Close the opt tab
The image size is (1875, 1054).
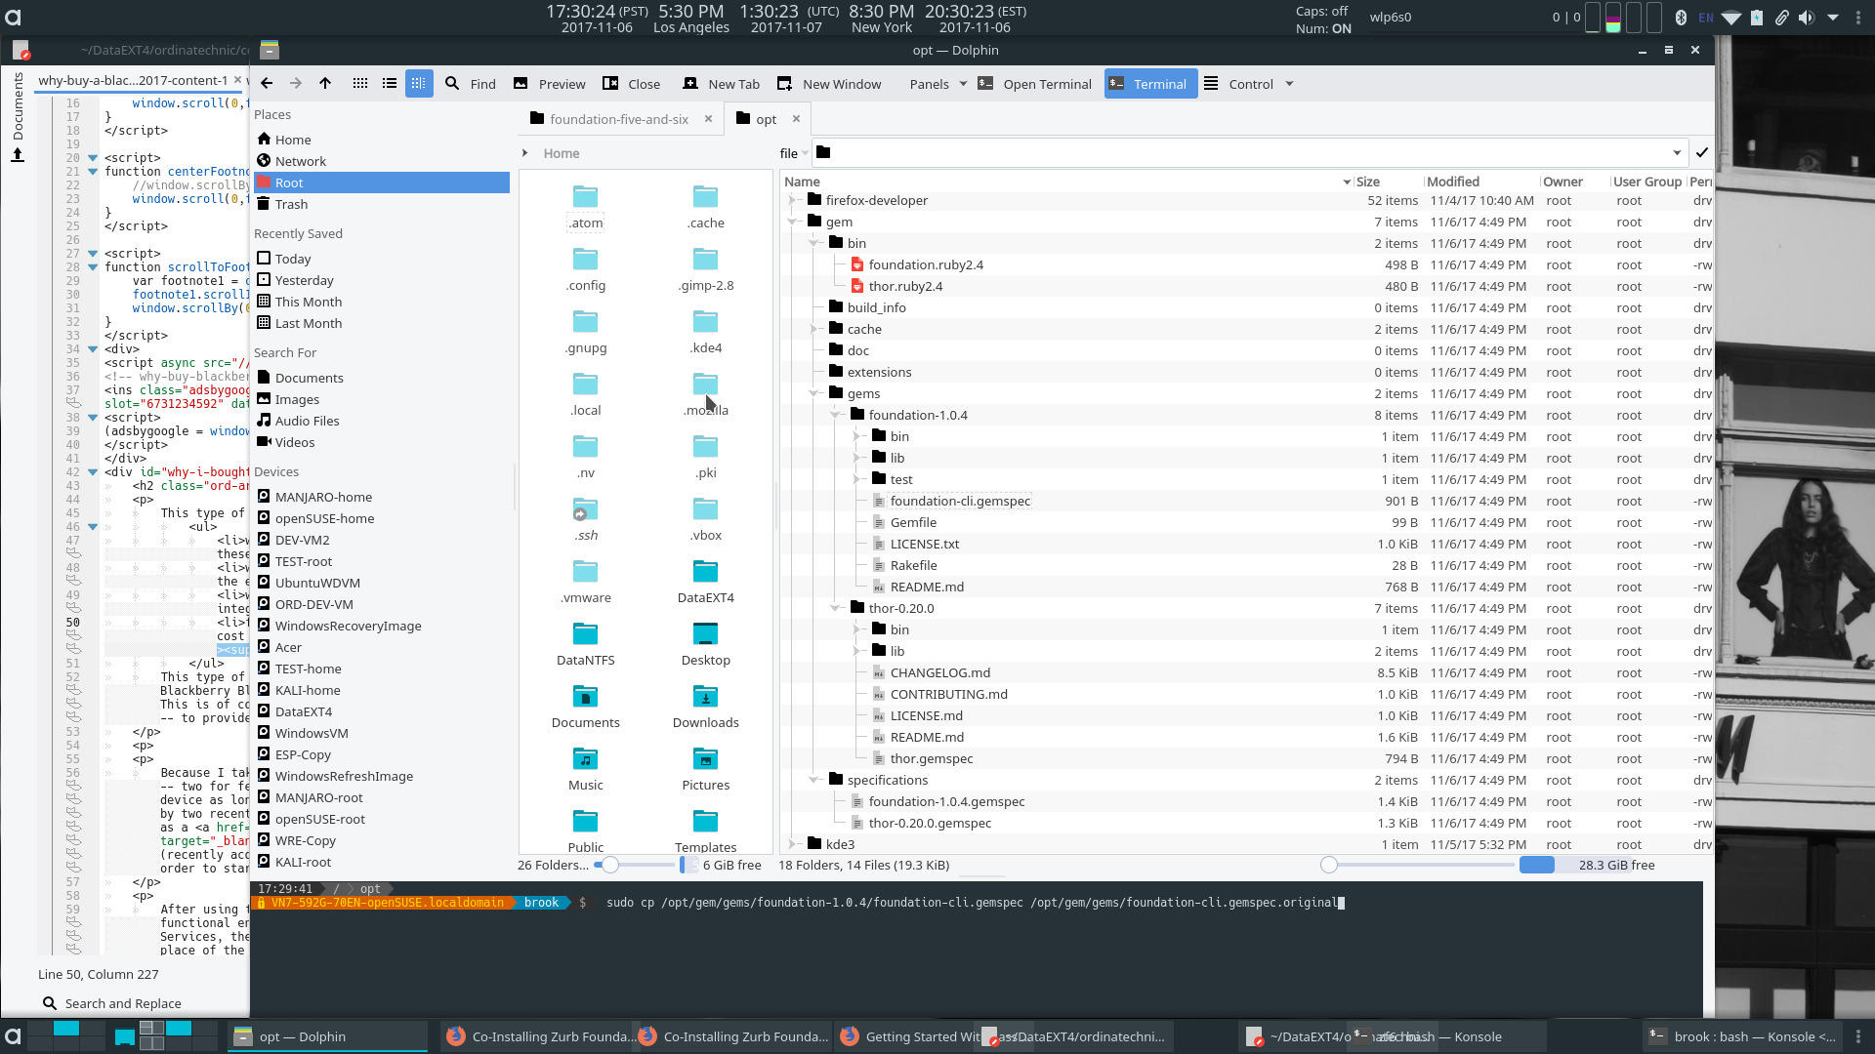point(796,119)
